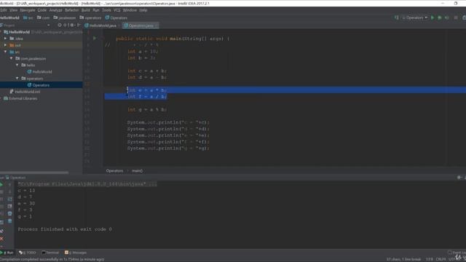
Task: Open the VCS menu
Action: pos(117,10)
